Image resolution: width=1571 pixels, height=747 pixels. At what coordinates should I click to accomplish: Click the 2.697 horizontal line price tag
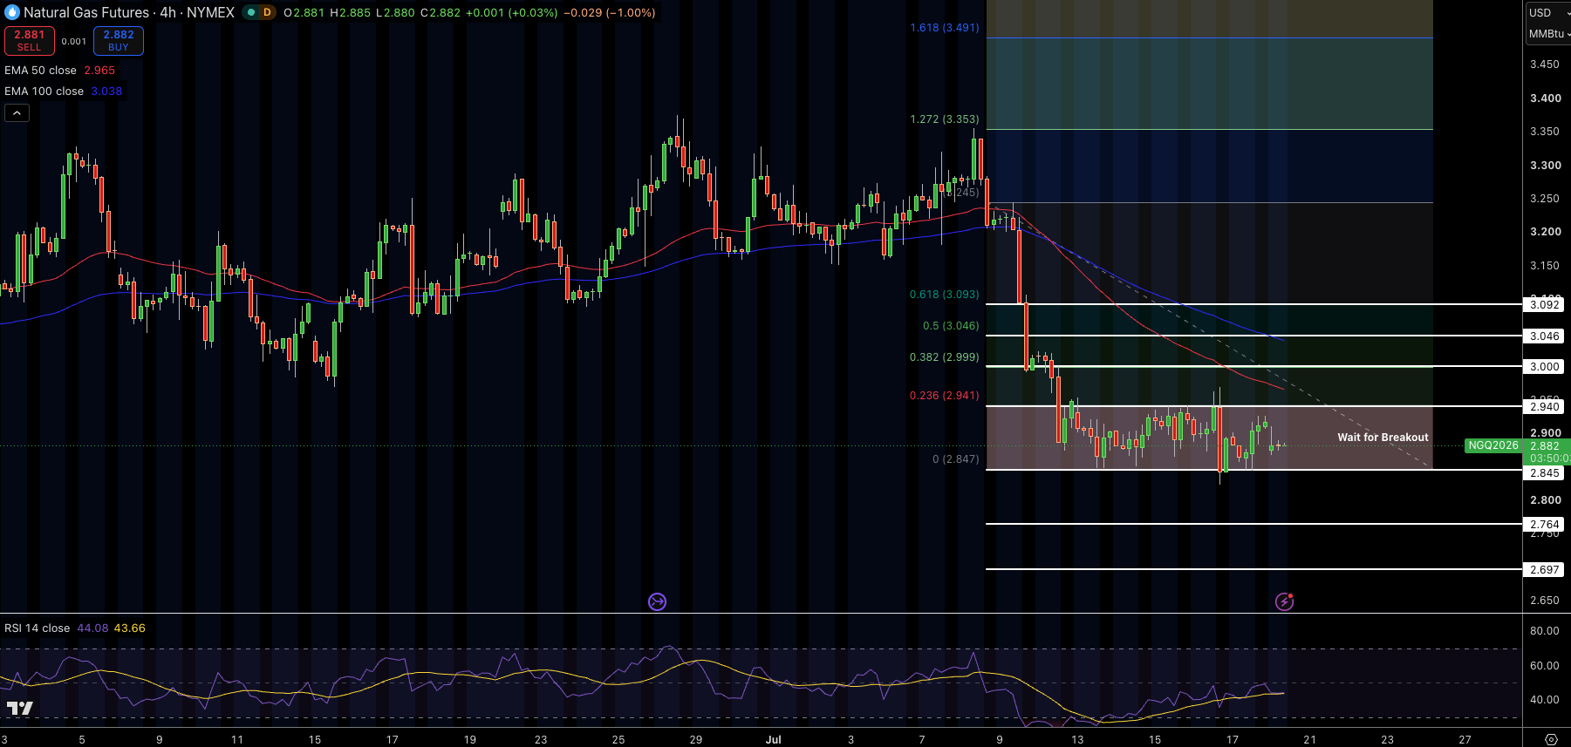tap(1545, 569)
